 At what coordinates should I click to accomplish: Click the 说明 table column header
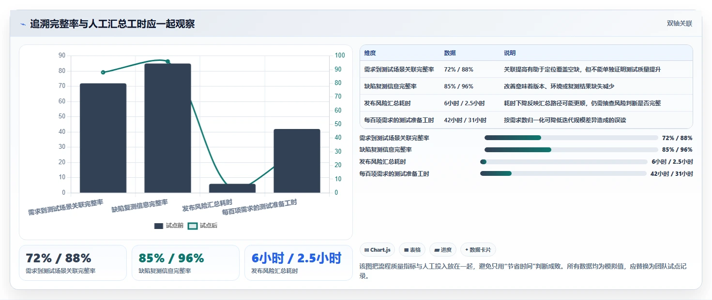510,53
